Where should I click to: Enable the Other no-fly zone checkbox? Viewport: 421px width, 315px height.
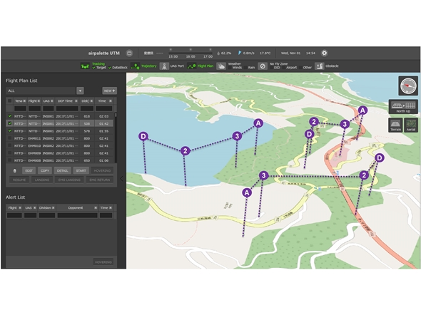pos(300,68)
